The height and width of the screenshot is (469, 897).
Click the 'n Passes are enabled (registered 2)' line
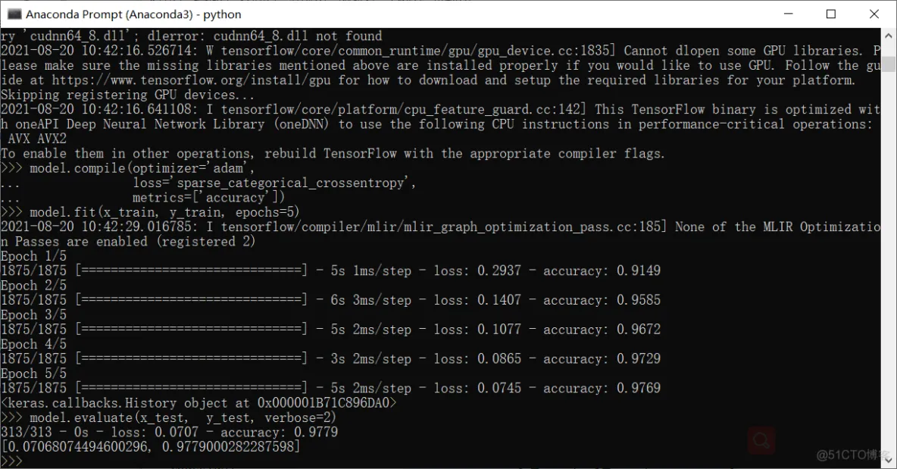click(x=128, y=242)
